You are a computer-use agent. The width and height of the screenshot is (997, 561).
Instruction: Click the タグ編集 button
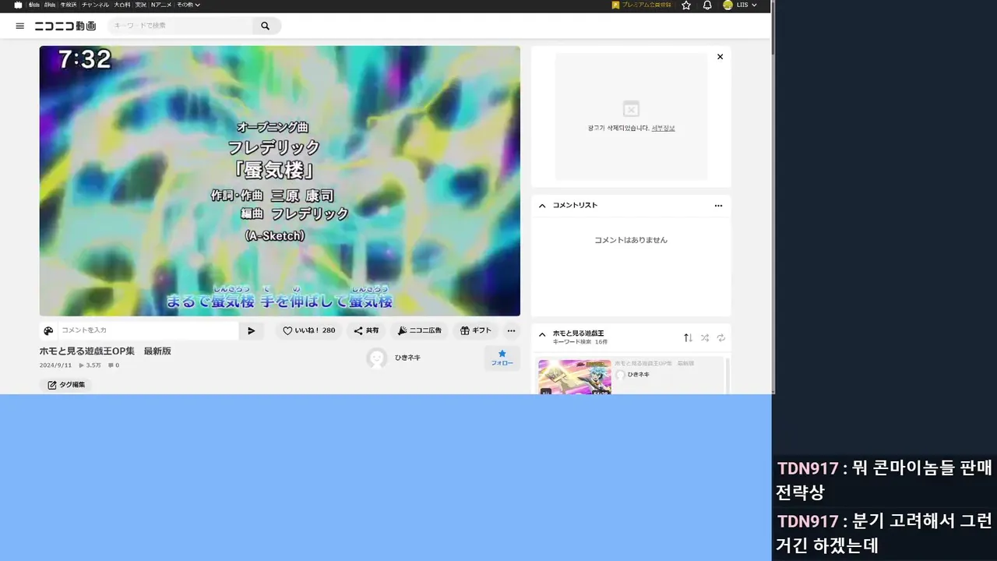66,385
